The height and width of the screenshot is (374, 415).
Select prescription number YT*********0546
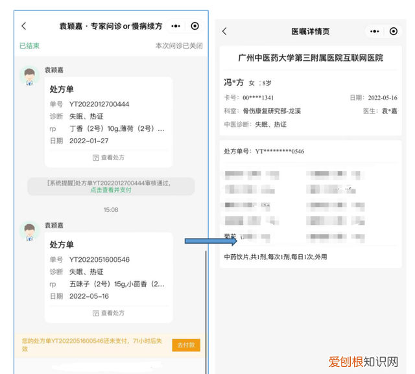(279, 151)
